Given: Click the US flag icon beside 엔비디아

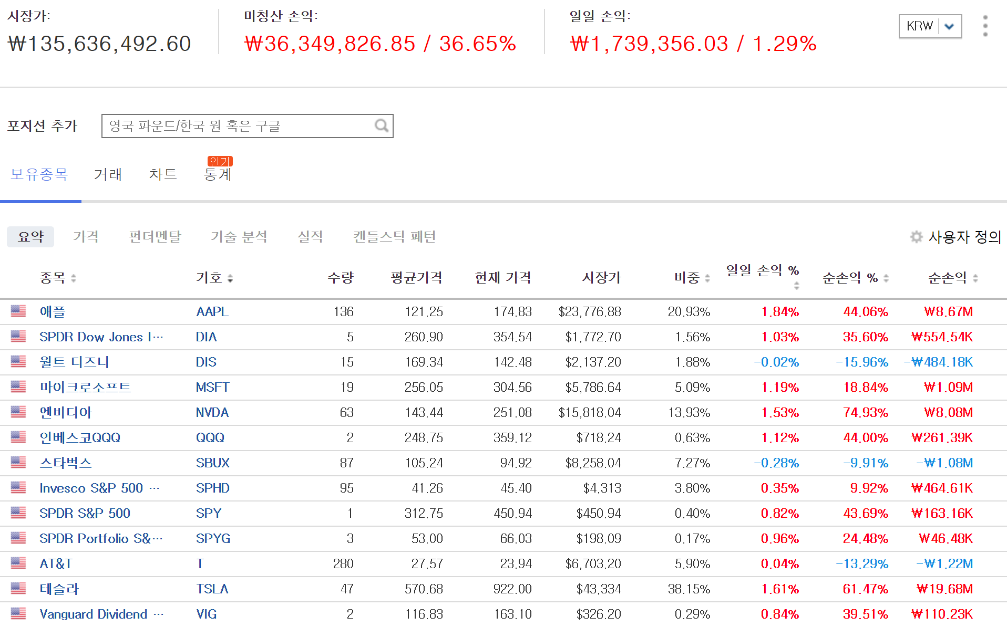Looking at the screenshot, I should tap(18, 412).
